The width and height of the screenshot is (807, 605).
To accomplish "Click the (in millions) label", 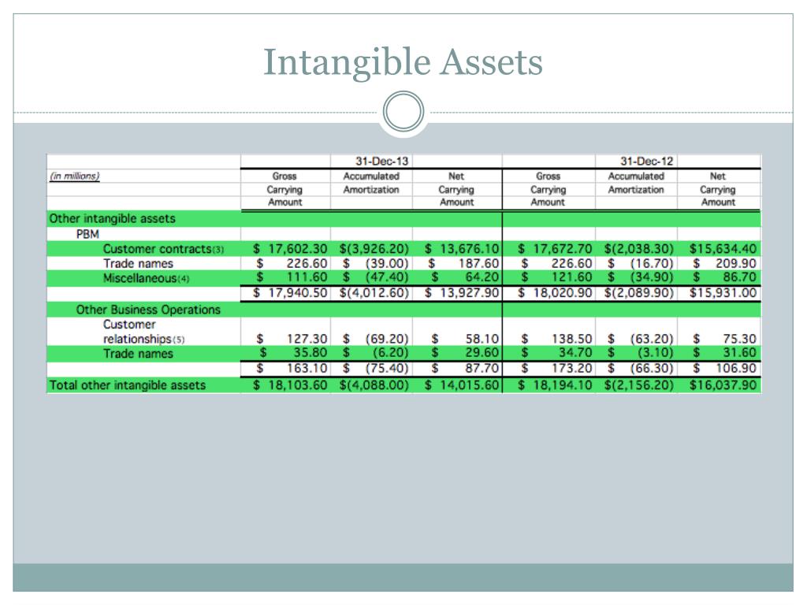I will tap(75, 176).
